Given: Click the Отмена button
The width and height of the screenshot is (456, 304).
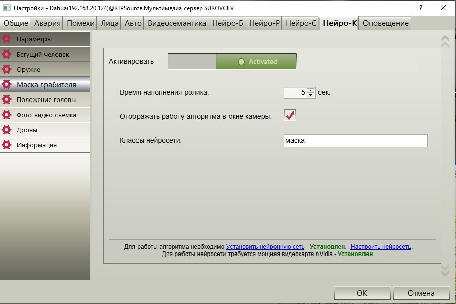Looking at the screenshot, I should click(x=421, y=293).
